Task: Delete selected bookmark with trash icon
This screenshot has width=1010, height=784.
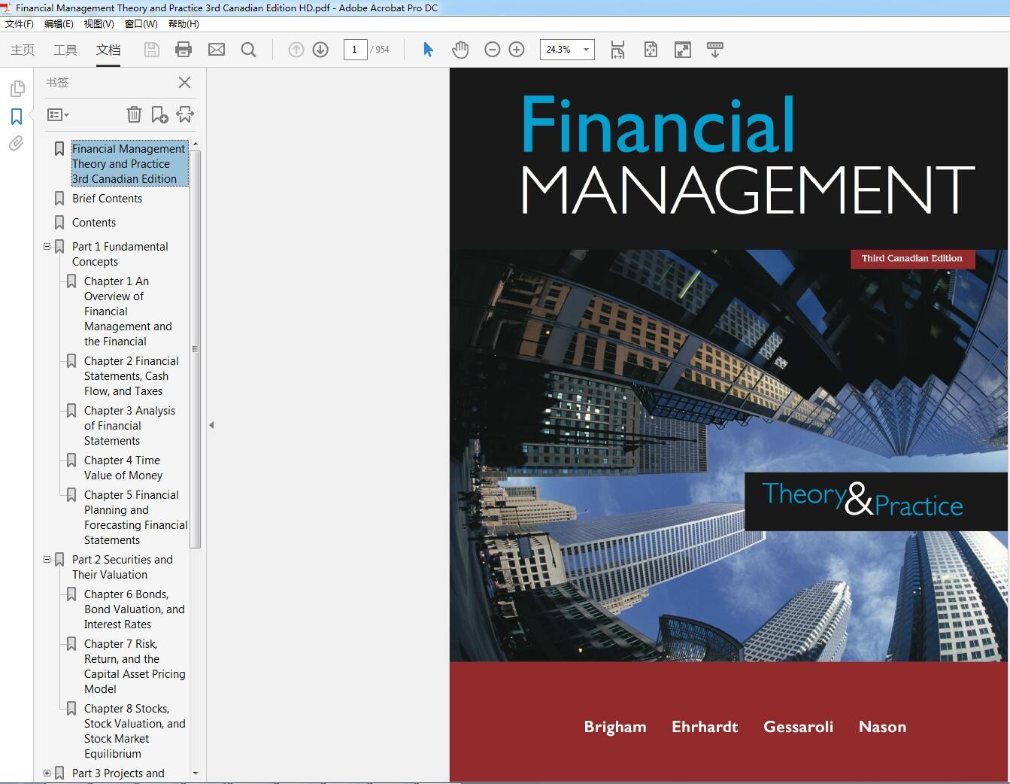Action: 134,114
